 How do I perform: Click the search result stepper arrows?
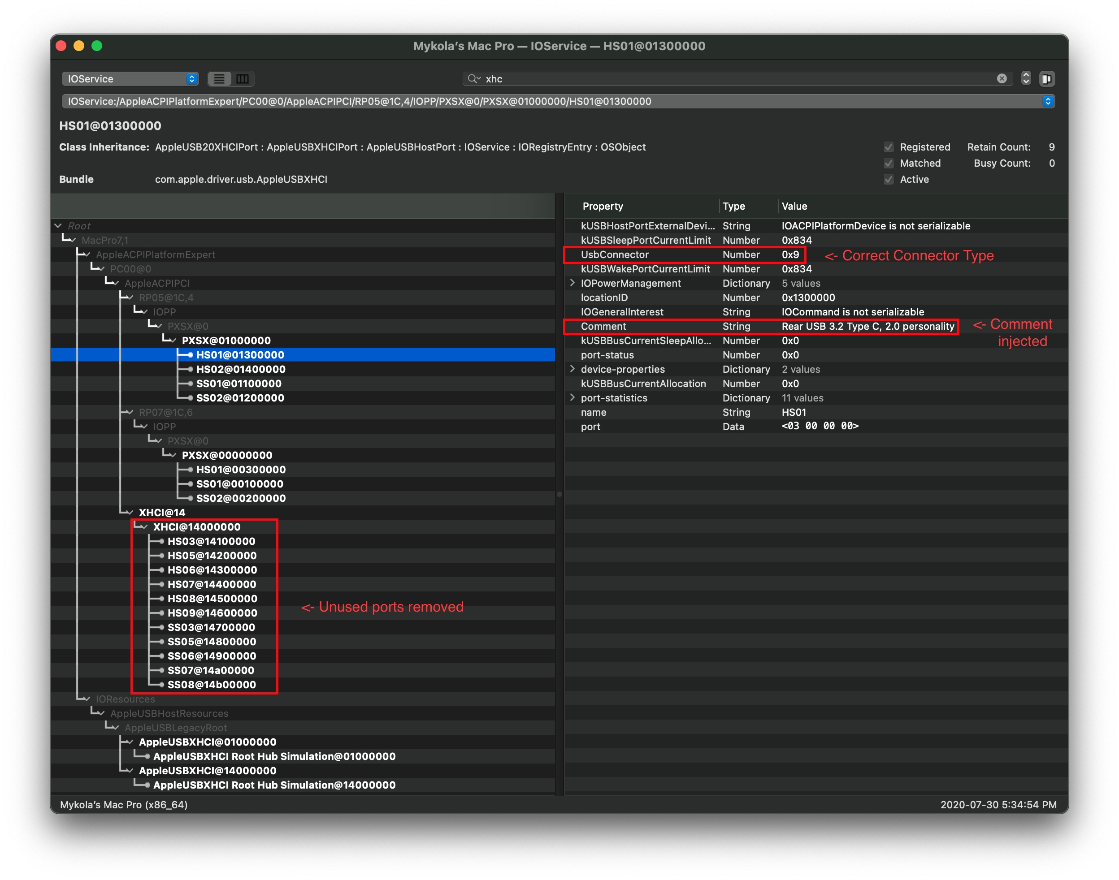(1026, 78)
